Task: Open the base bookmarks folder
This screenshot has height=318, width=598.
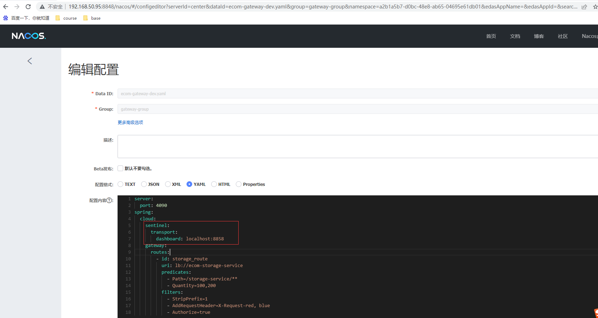Action: click(x=92, y=18)
